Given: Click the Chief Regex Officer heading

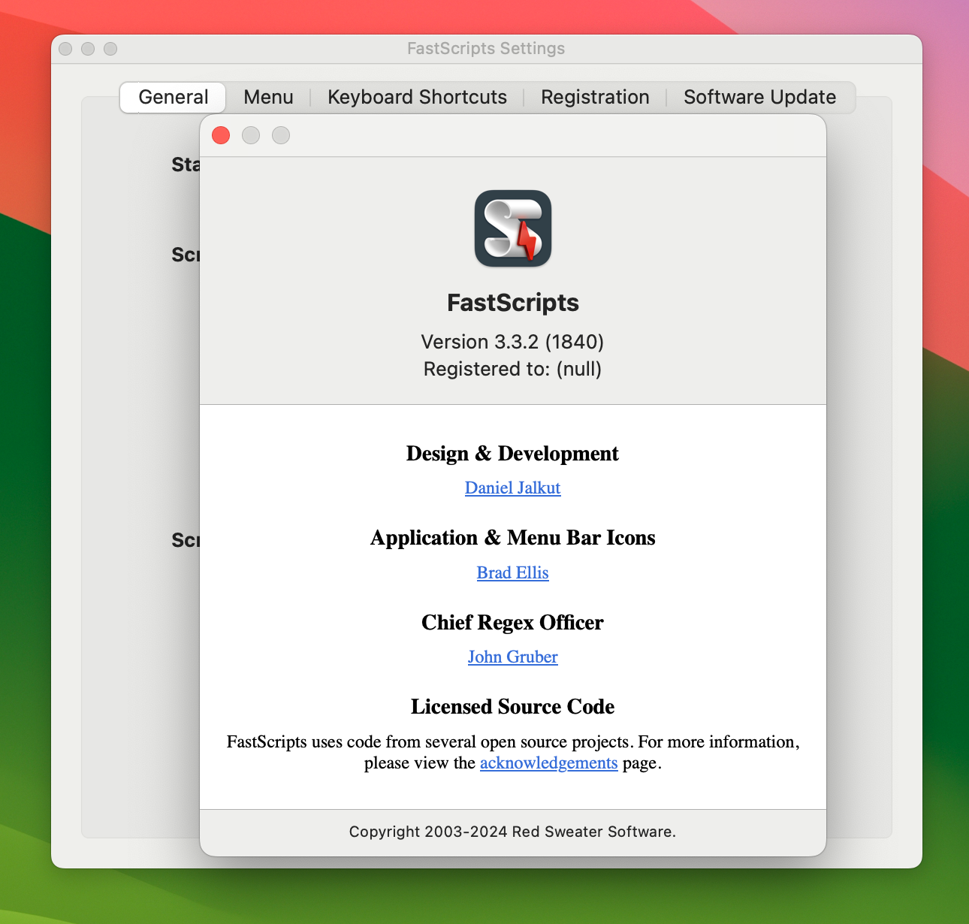Looking at the screenshot, I should 513,622.
